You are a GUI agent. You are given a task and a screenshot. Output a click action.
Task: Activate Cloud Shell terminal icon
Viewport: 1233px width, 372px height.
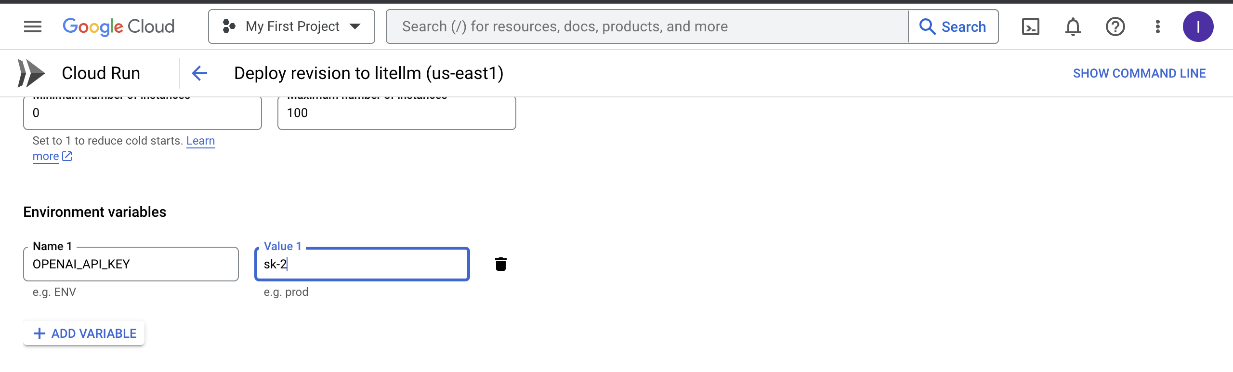coord(1030,27)
